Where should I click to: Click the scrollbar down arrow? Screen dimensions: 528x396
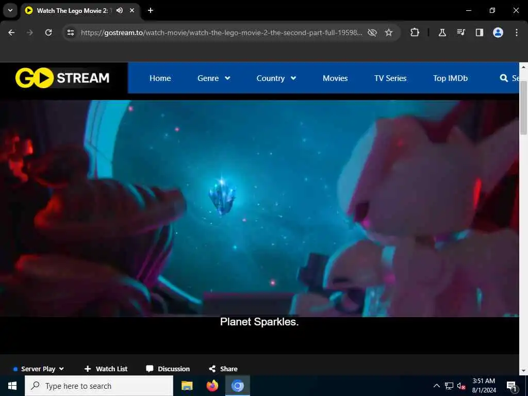[x=523, y=370]
